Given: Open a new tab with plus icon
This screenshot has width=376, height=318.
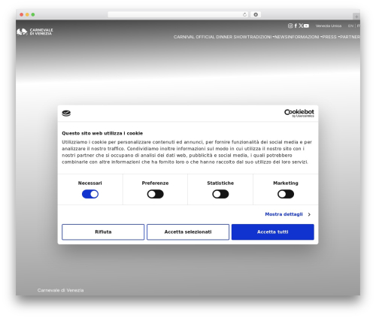Looking at the screenshot, I should 356,17.
